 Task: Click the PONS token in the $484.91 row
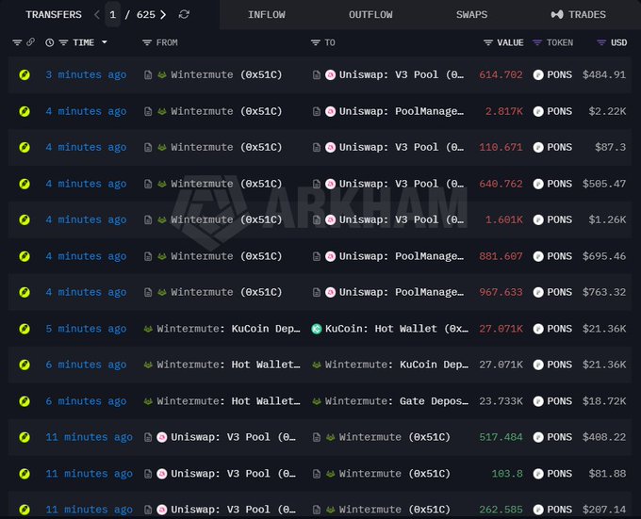click(559, 74)
